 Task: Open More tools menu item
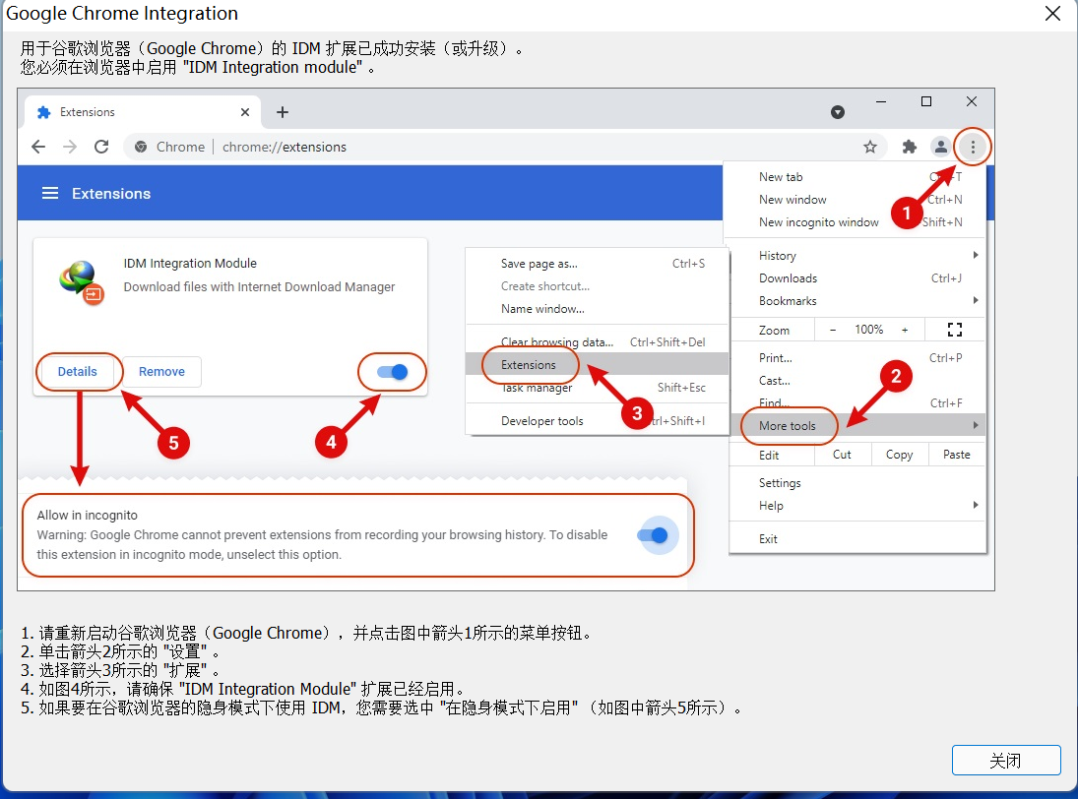(858, 425)
